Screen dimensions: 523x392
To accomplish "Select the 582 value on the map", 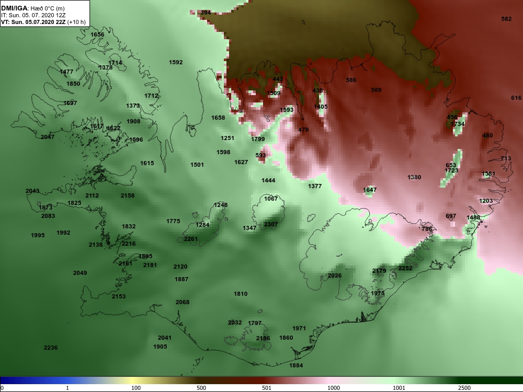I will coord(506,19).
